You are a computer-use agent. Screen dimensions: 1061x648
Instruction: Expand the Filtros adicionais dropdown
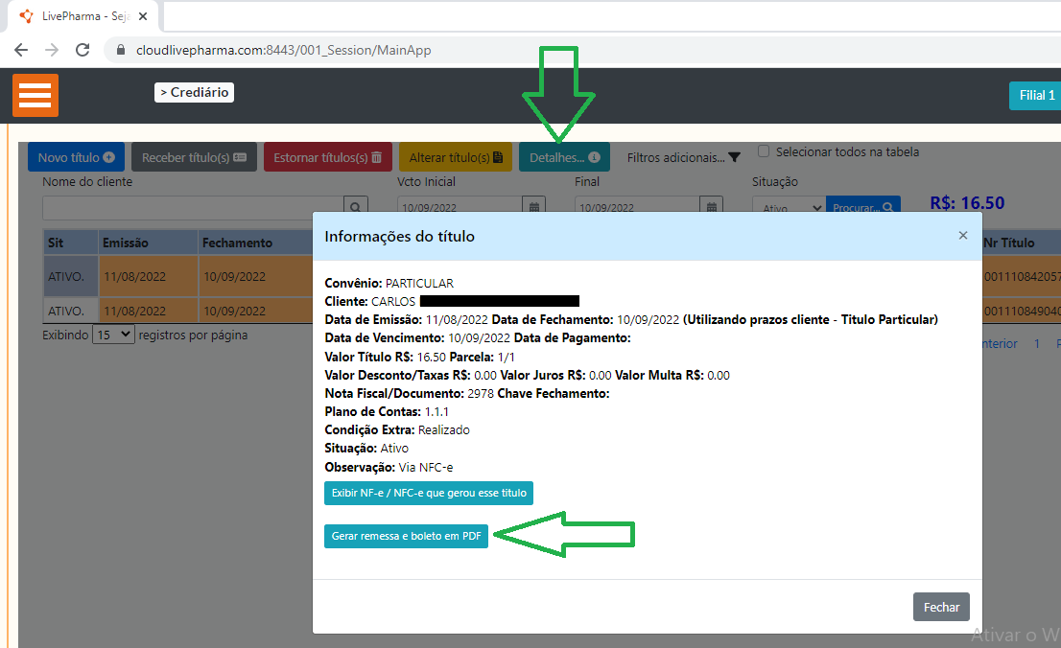[683, 157]
